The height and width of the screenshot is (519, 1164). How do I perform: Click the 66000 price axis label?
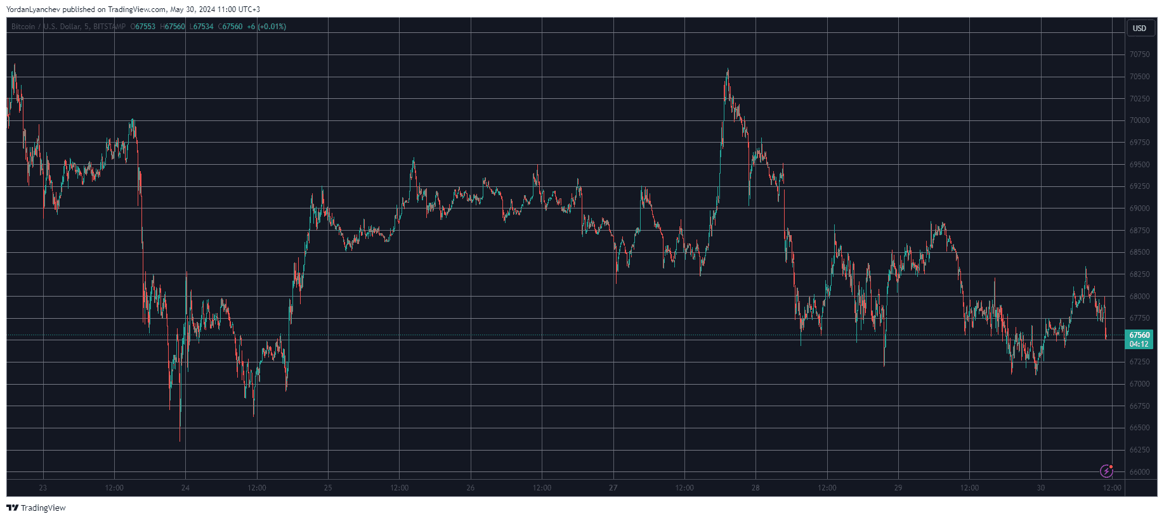(x=1139, y=472)
